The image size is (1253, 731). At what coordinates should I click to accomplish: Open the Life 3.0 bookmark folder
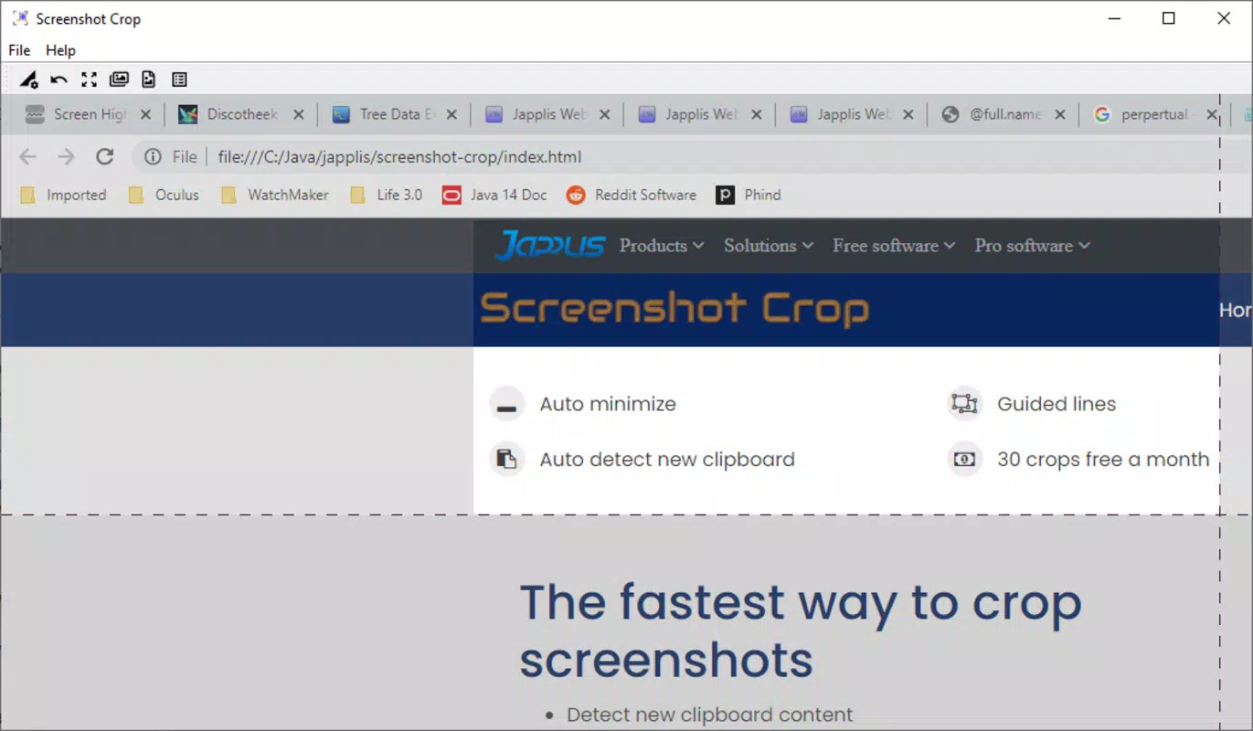[387, 195]
